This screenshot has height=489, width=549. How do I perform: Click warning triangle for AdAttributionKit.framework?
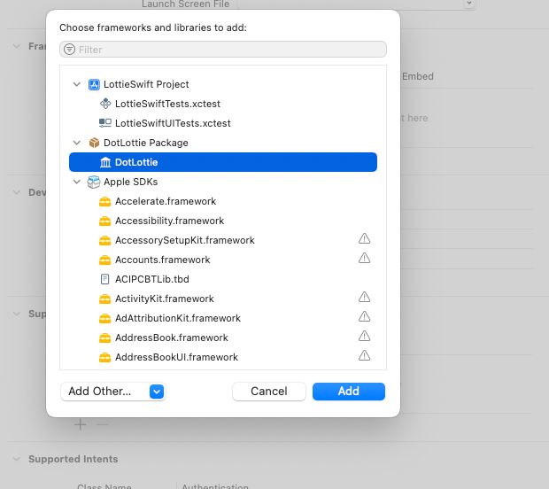pos(364,316)
